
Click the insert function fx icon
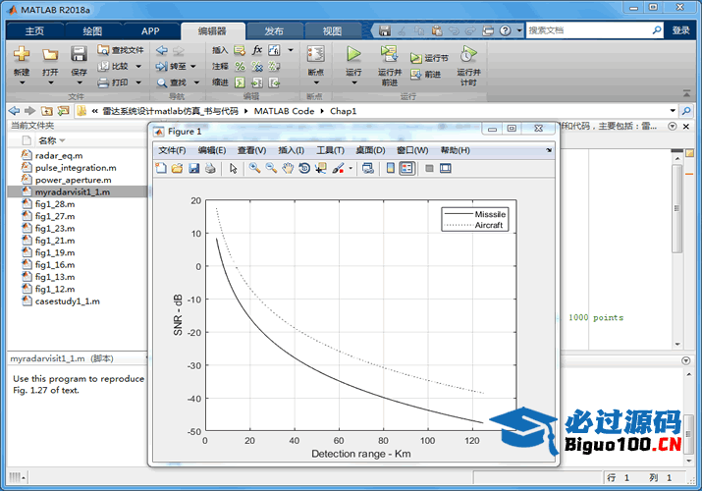point(257,50)
